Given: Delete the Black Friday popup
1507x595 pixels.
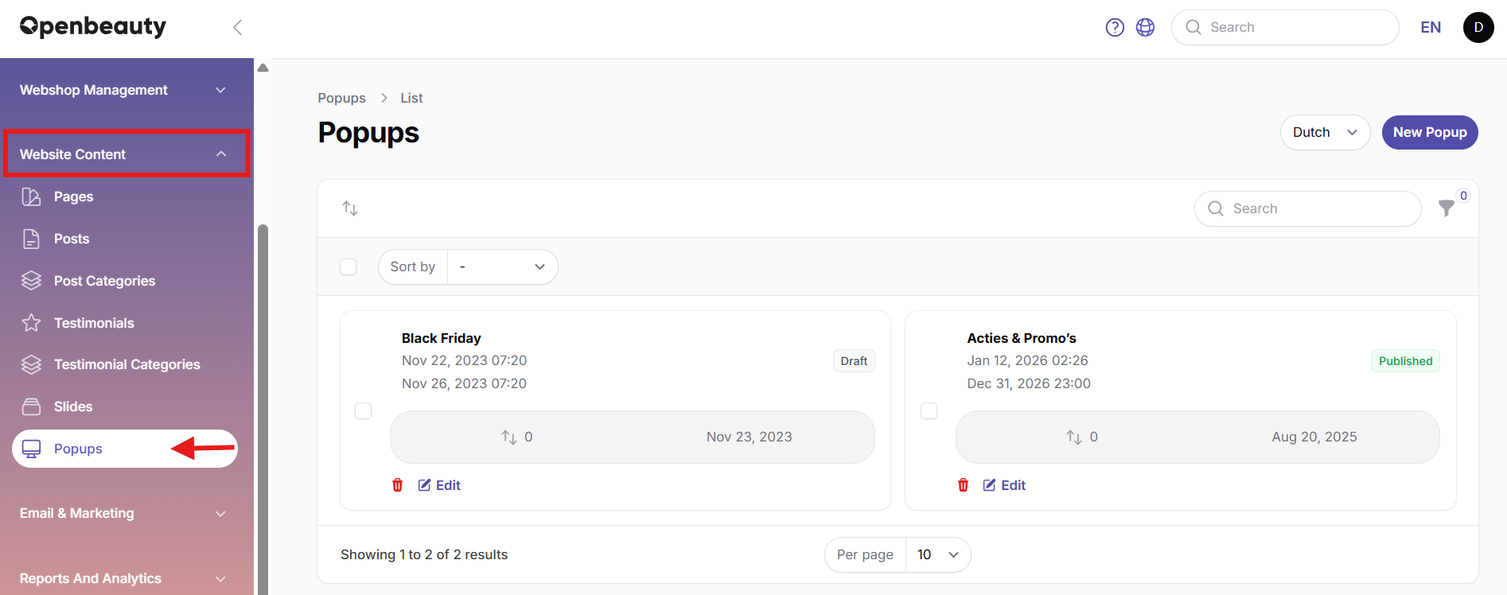Looking at the screenshot, I should click(x=398, y=485).
